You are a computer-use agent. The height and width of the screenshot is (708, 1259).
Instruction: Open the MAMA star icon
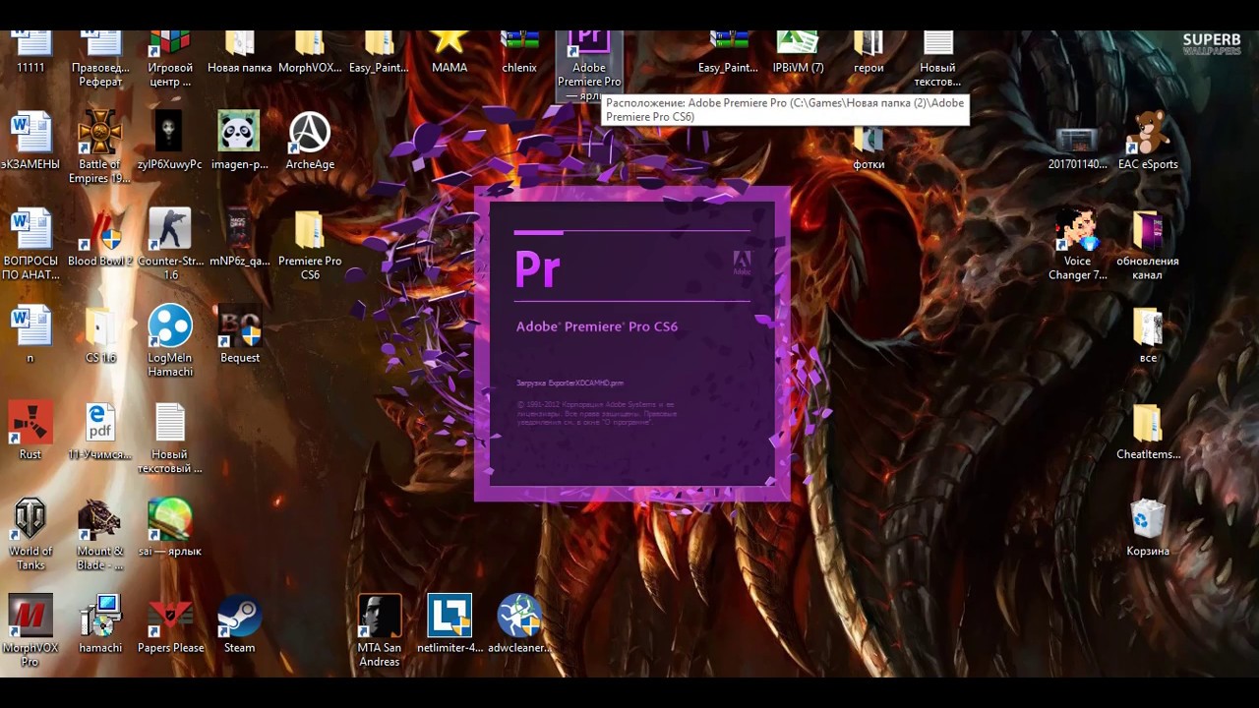coord(449,49)
